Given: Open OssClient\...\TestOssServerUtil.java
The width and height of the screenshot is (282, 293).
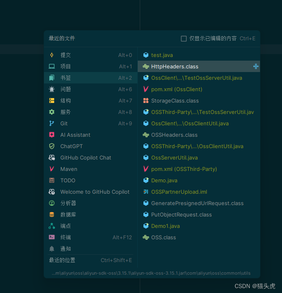Looking at the screenshot, I should 199,78.
